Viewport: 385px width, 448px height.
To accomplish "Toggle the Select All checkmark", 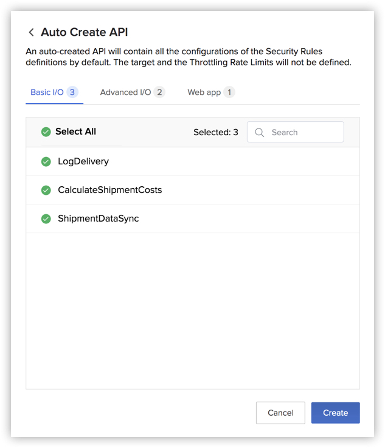I will point(46,132).
